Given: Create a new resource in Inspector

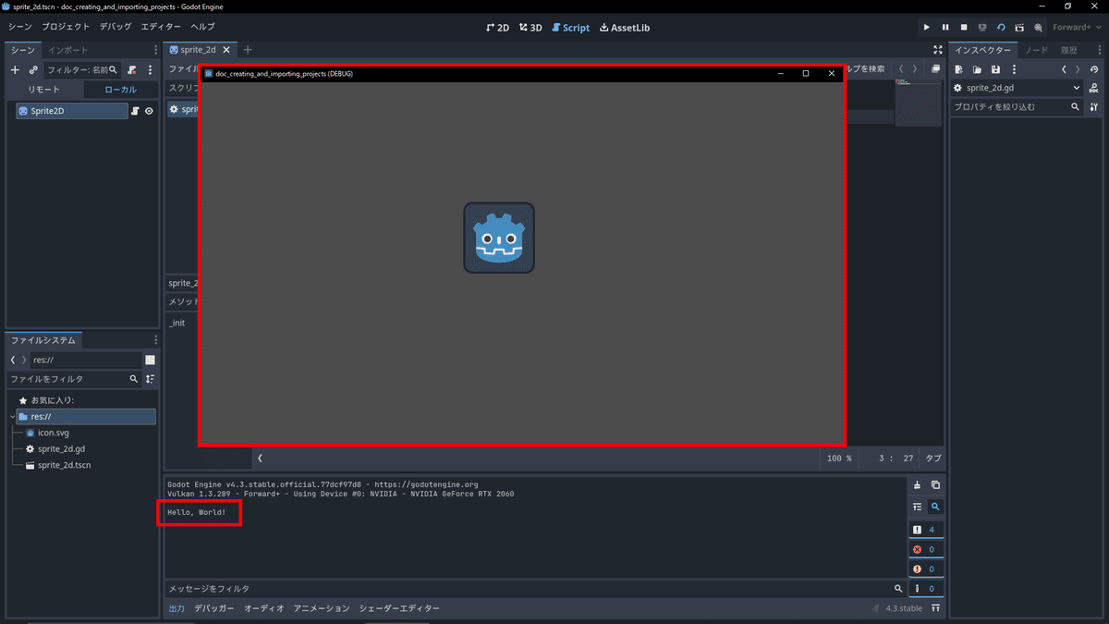Looking at the screenshot, I should tap(959, 69).
